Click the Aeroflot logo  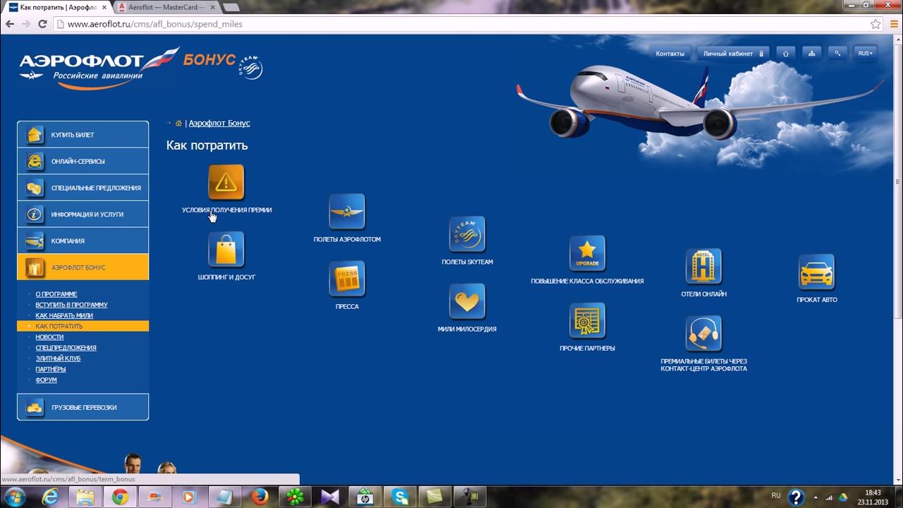click(x=99, y=69)
